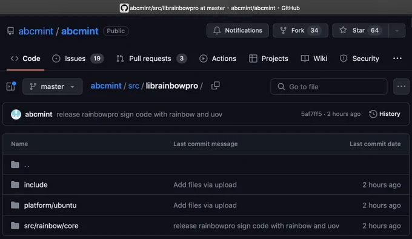The height and width of the screenshot is (239, 412).
Task: Open the master branch dropdown
Action: click(53, 87)
